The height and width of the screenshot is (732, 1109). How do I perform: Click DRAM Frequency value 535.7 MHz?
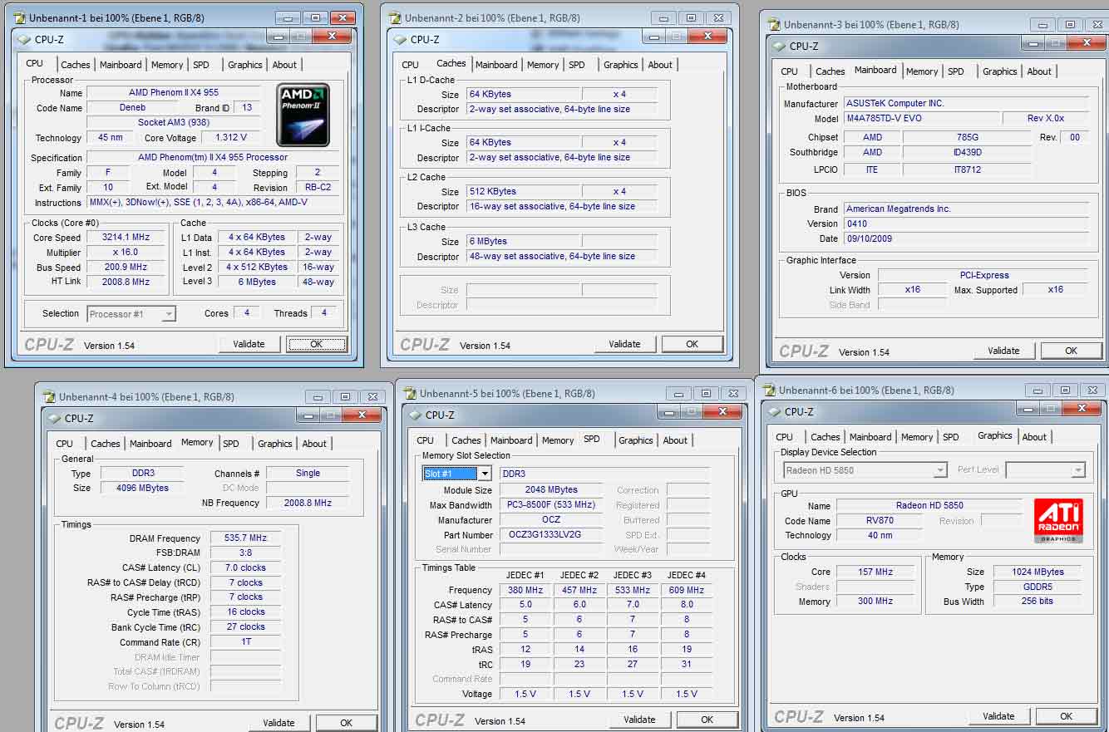(x=246, y=538)
